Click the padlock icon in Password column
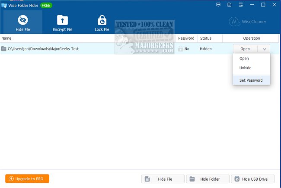 180,48
